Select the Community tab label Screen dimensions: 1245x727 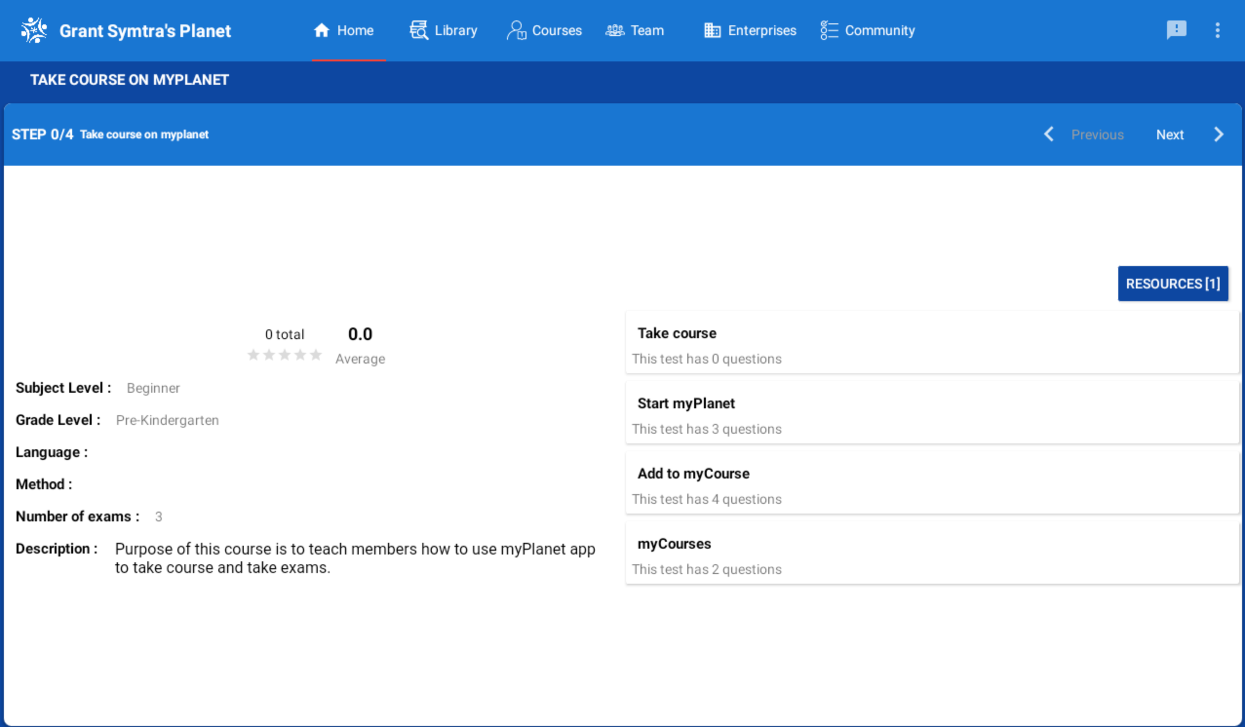click(880, 31)
